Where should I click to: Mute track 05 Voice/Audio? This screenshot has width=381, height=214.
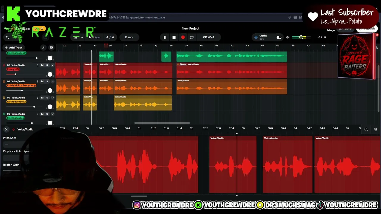pos(42,98)
